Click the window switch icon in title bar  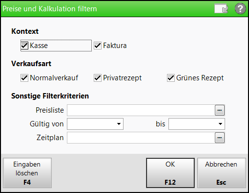click(x=221, y=8)
